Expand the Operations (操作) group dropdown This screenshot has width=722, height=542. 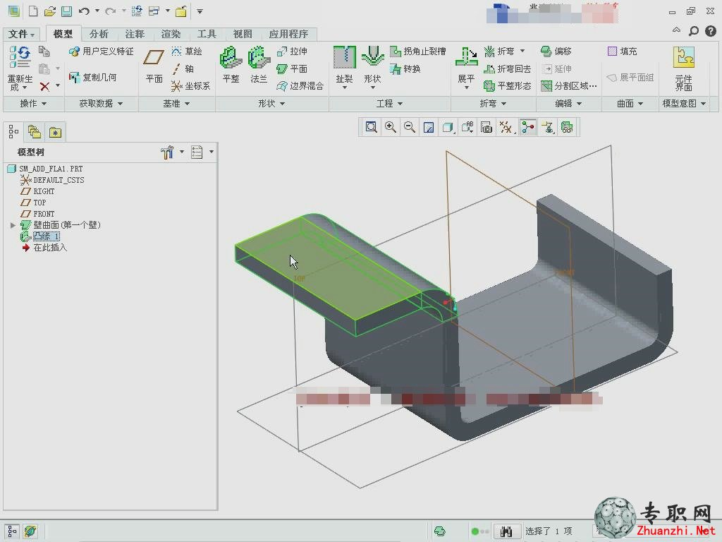(33, 104)
